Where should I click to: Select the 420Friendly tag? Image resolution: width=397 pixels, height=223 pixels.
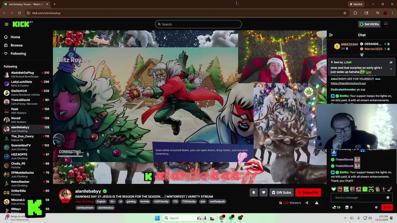(161, 202)
